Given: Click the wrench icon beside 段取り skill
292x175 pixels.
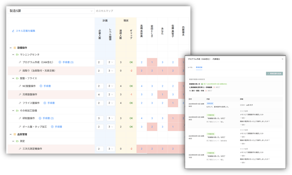Looking at the screenshot, I should pyautogui.click(x=20, y=70).
